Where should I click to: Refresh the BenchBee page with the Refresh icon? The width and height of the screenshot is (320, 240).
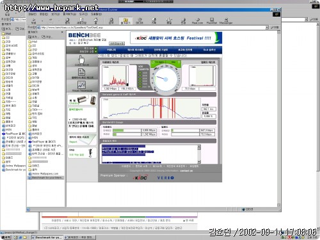coord(81,21)
